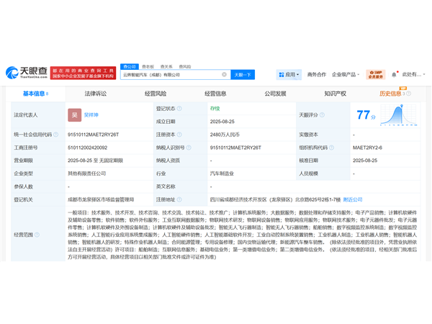Screen dimensions: 432x324
Task: Switch to the 经营风险 tab
Action: click(156, 94)
